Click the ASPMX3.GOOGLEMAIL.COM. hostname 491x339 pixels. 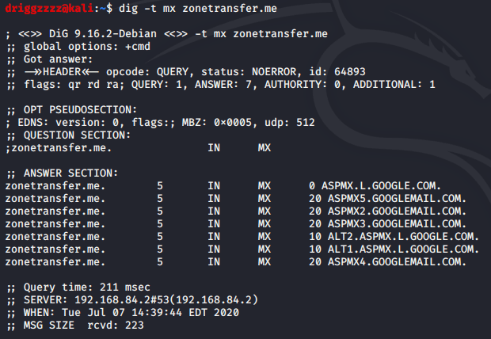coord(396,223)
